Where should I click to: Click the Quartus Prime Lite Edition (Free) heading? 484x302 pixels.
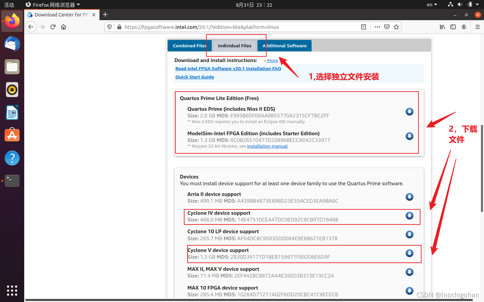[219, 98]
